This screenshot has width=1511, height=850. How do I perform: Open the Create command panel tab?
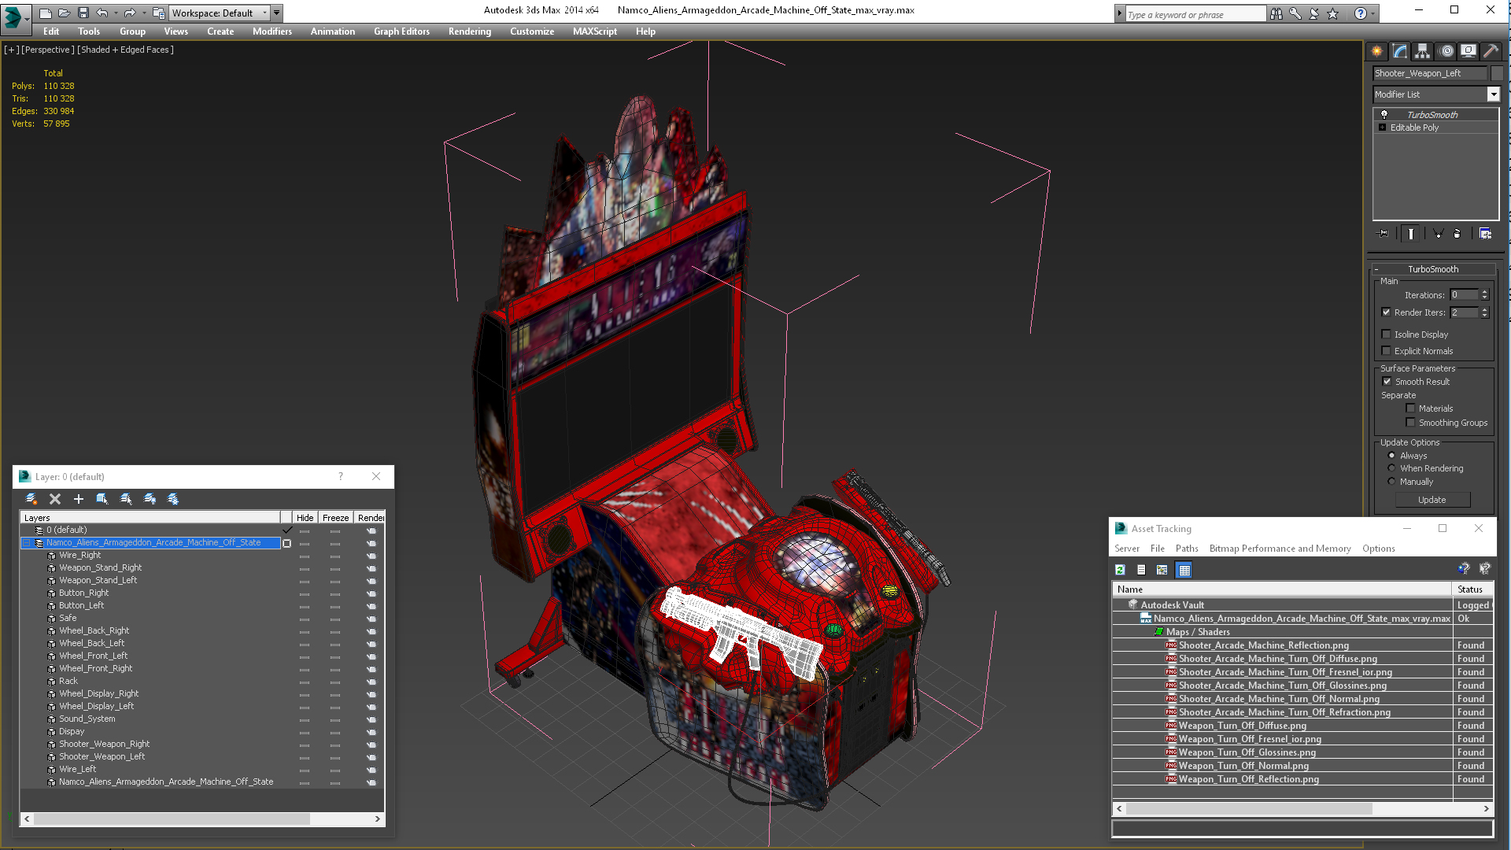click(x=1377, y=51)
